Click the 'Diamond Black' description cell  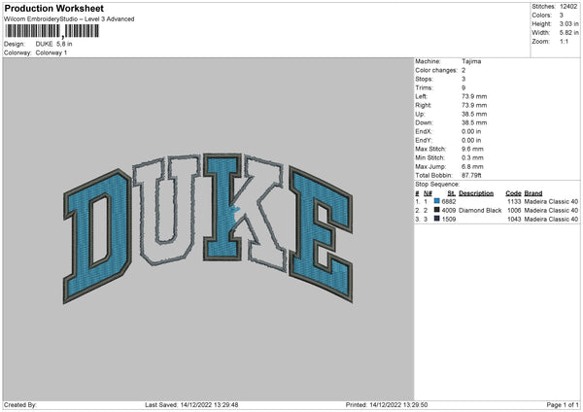tap(480, 211)
